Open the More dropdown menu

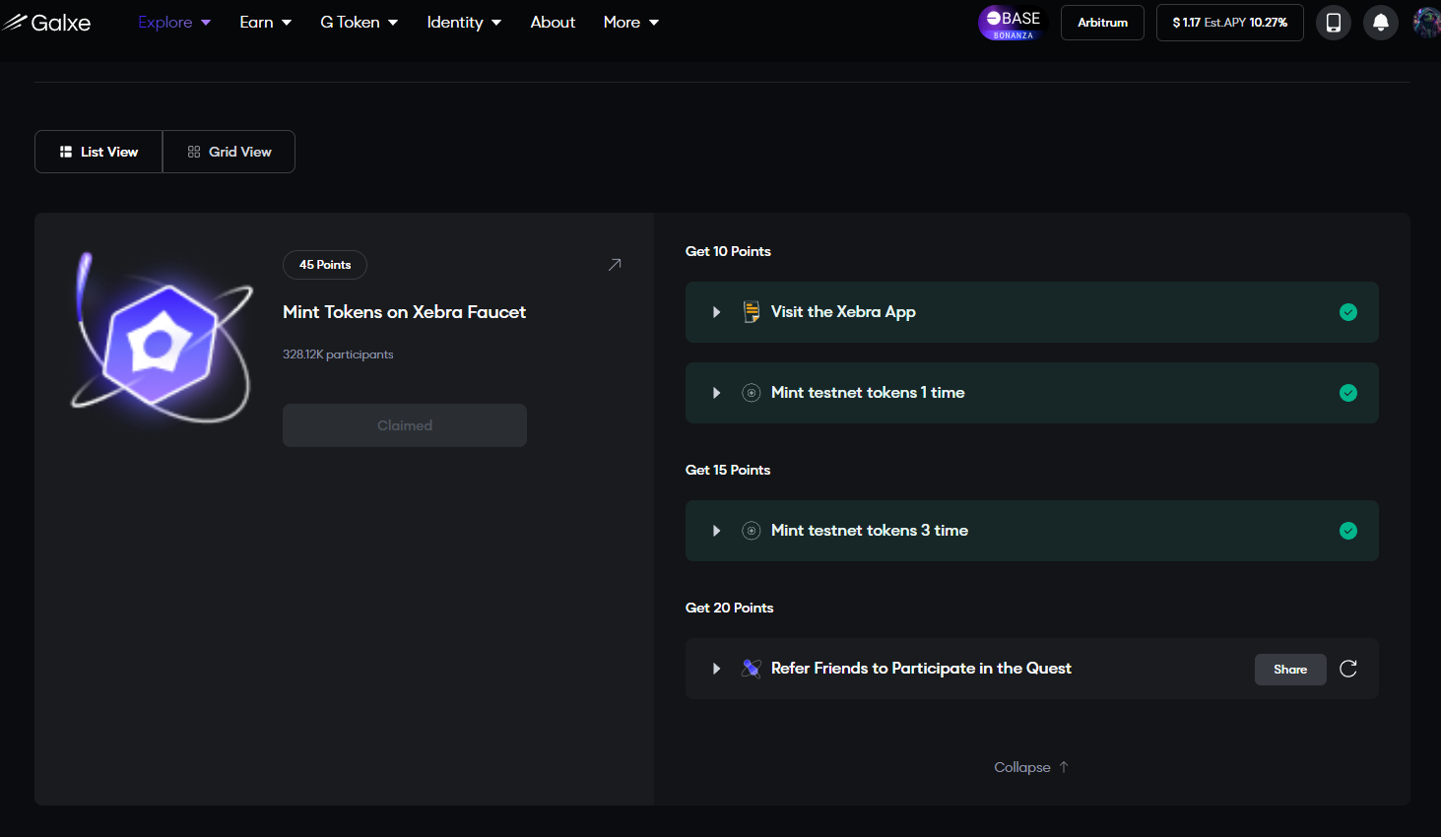[x=631, y=22]
